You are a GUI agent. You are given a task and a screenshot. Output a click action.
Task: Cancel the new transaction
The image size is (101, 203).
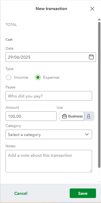pyautogui.click(x=21, y=193)
